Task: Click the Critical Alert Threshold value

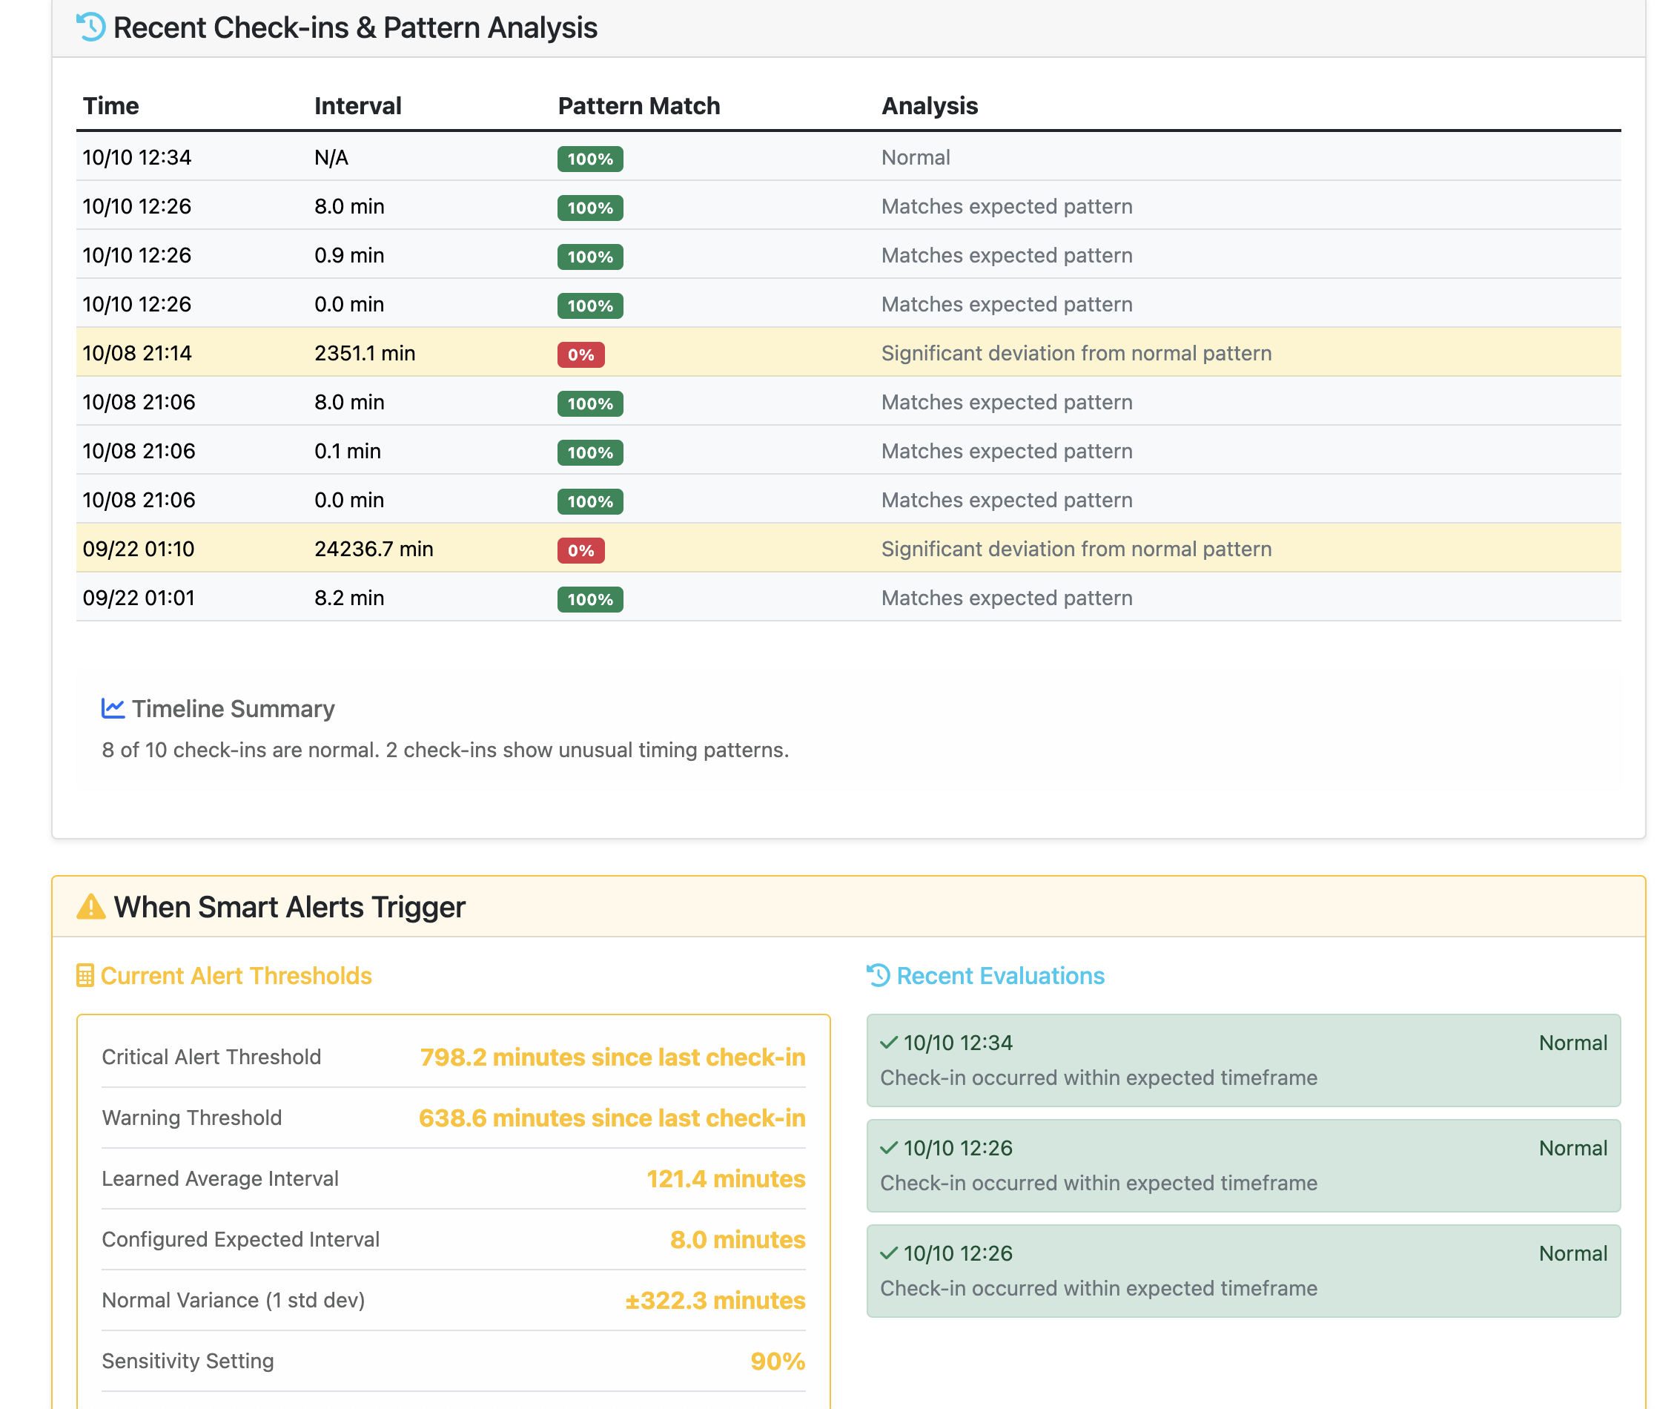Action: 612,1057
